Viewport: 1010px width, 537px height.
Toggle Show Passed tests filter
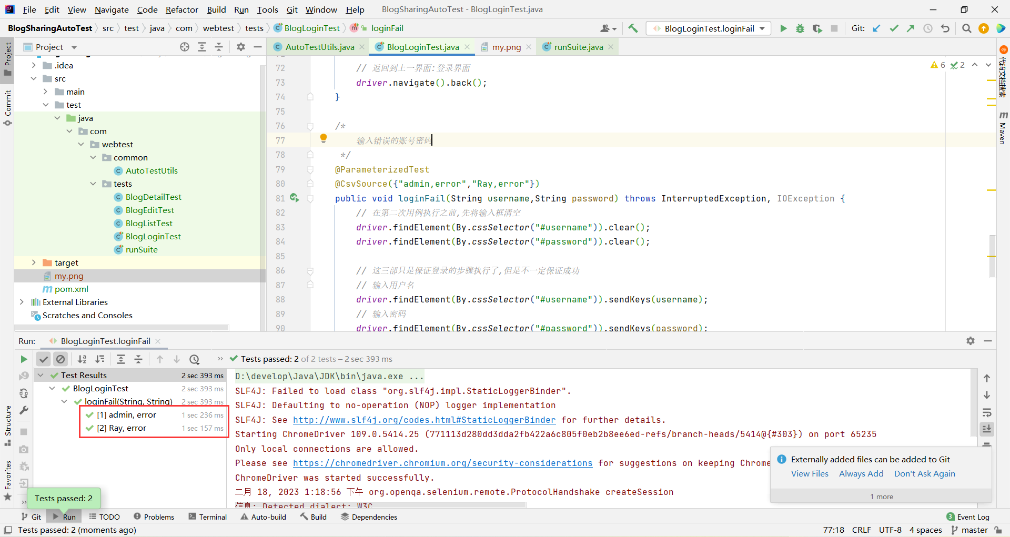[x=44, y=359]
